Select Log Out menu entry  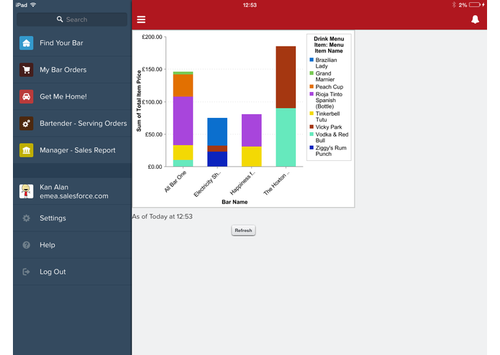coord(73,272)
